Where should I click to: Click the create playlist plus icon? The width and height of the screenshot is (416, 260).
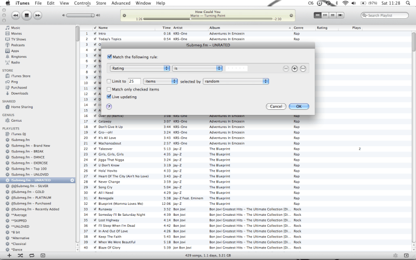point(7,256)
